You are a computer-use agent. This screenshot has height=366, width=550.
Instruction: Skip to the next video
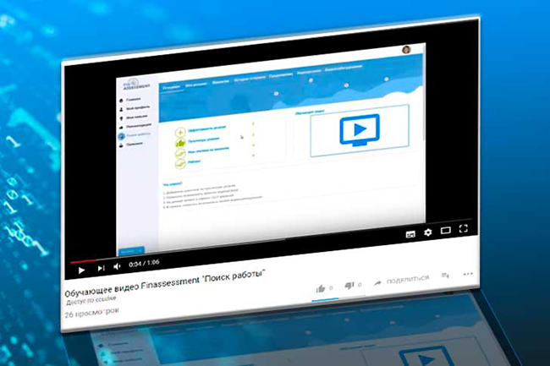pos(100,268)
